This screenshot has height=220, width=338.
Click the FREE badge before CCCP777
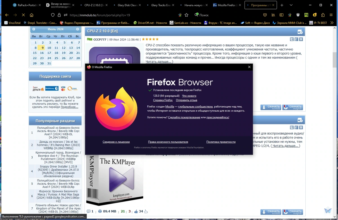(x=90, y=39)
